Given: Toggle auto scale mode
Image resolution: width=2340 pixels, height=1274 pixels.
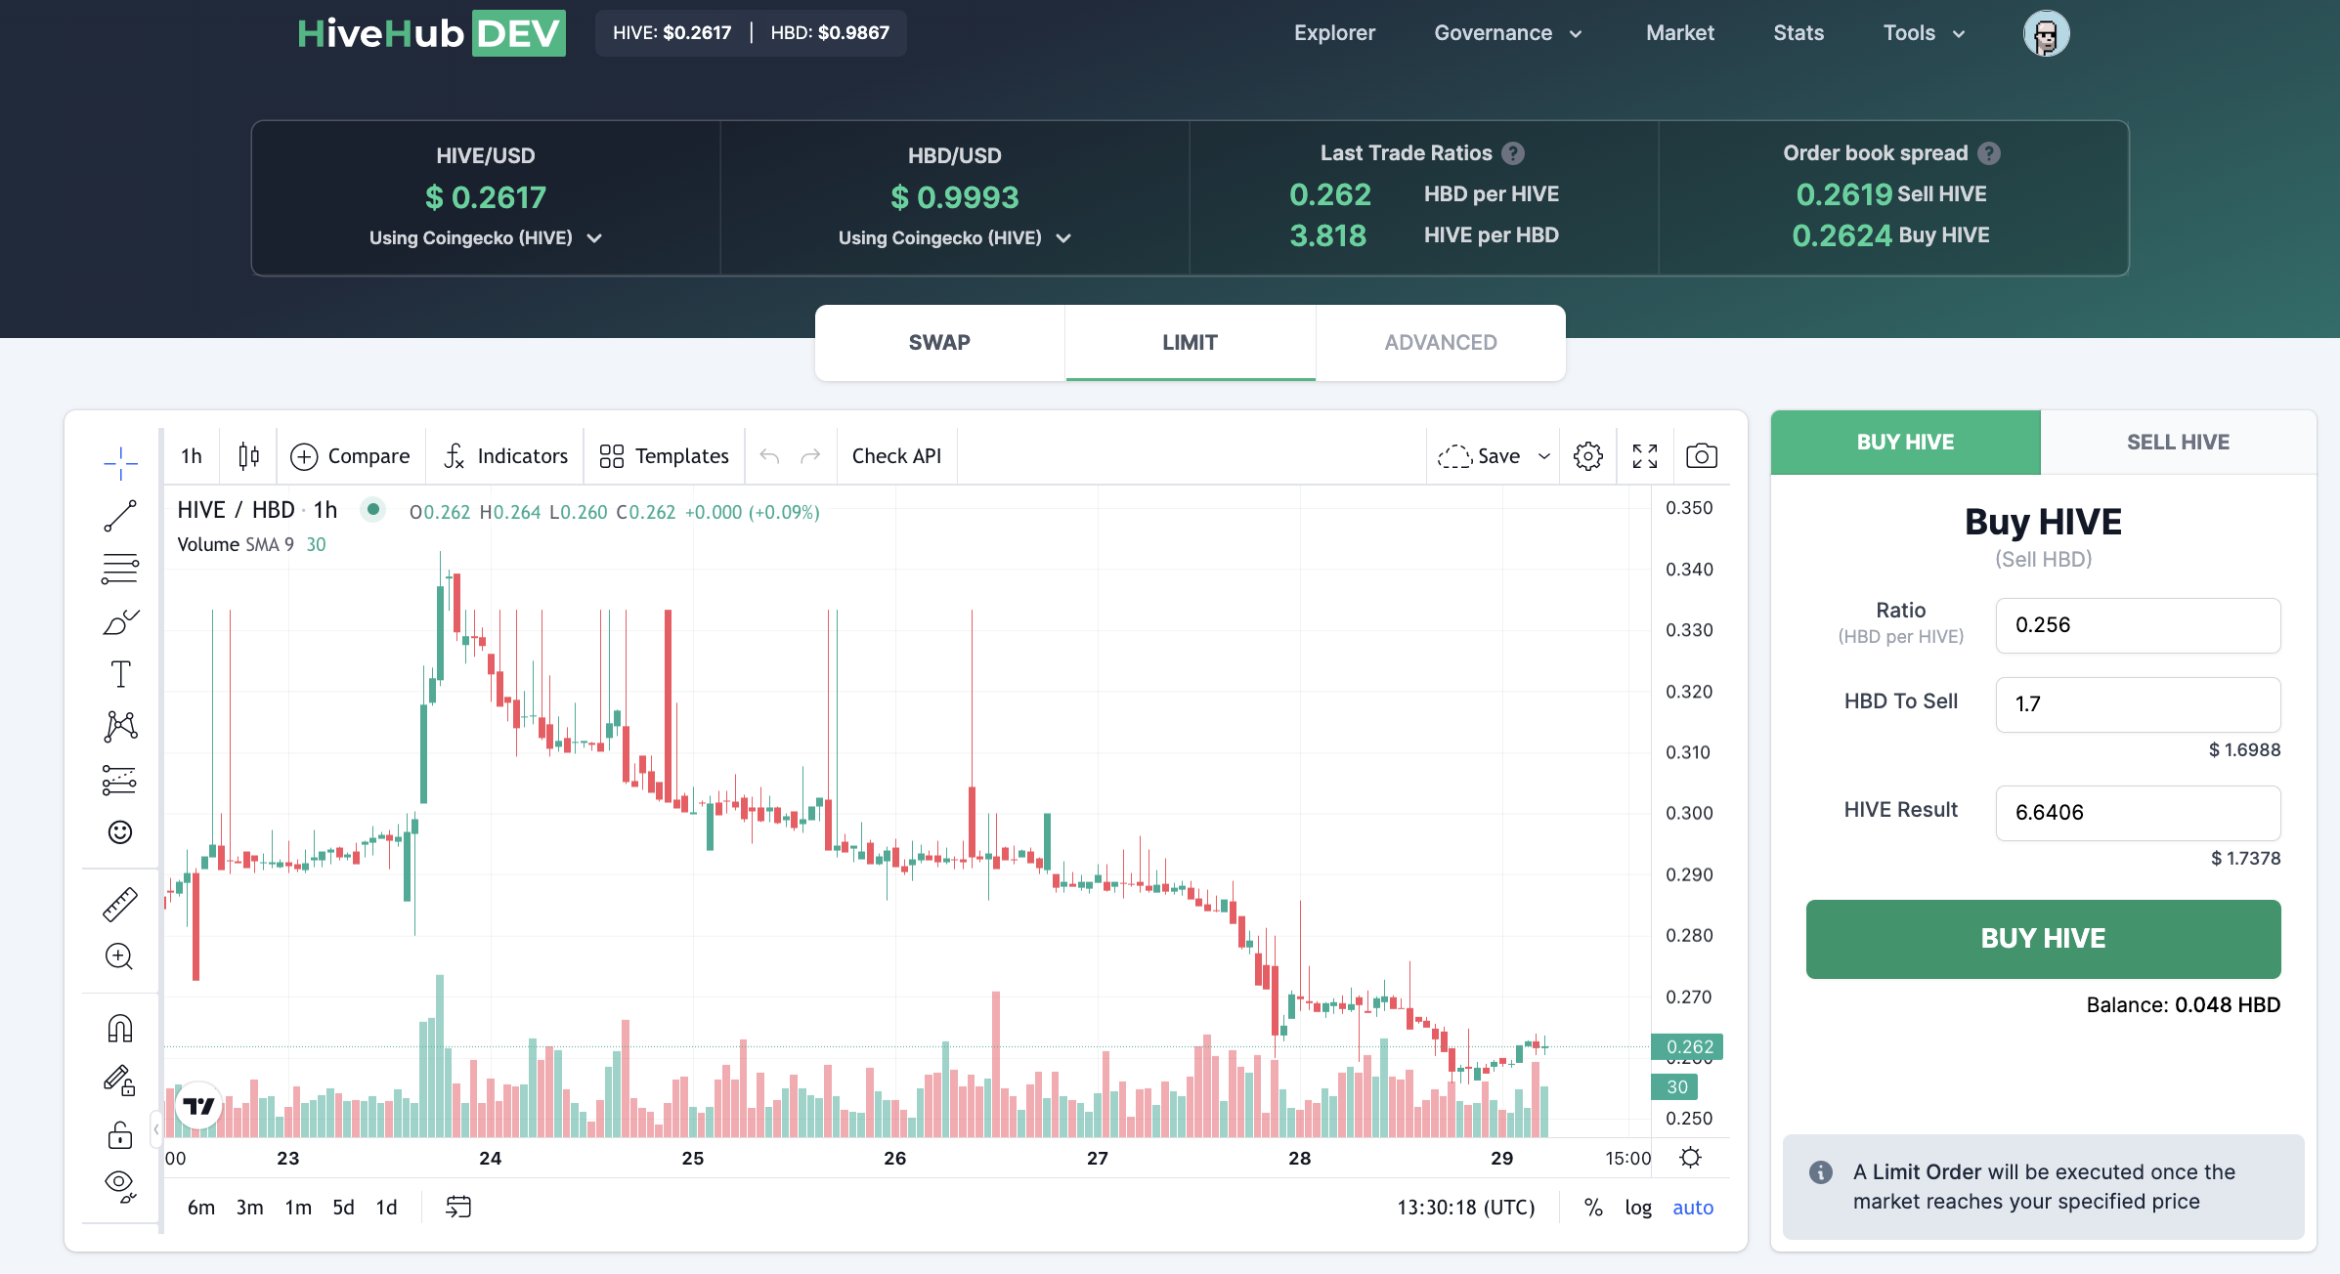Looking at the screenshot, I should pos(1693,1208).
